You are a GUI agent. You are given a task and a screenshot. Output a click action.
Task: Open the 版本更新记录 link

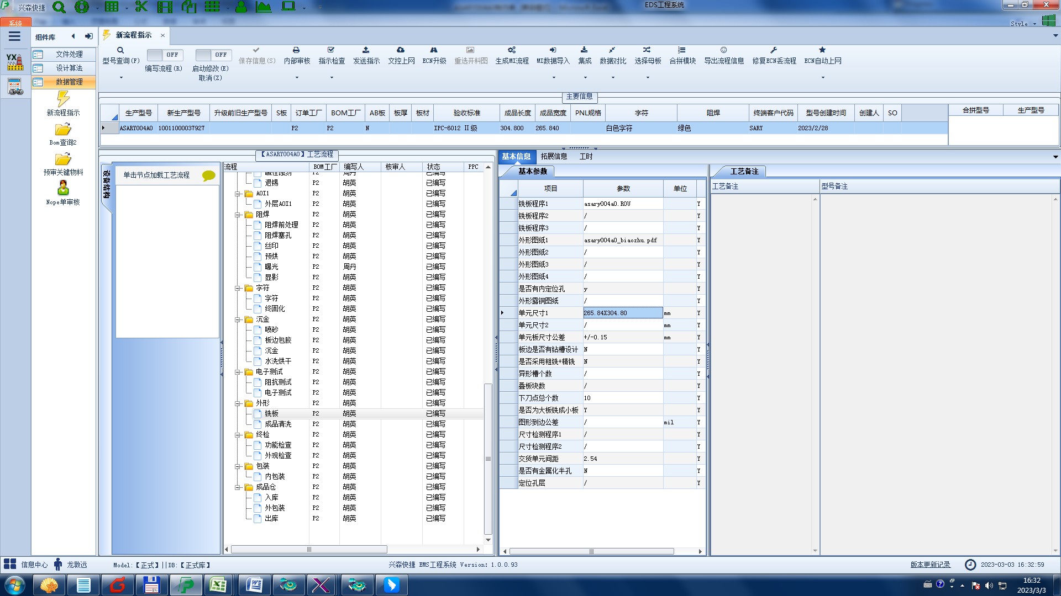pos(930,565)
